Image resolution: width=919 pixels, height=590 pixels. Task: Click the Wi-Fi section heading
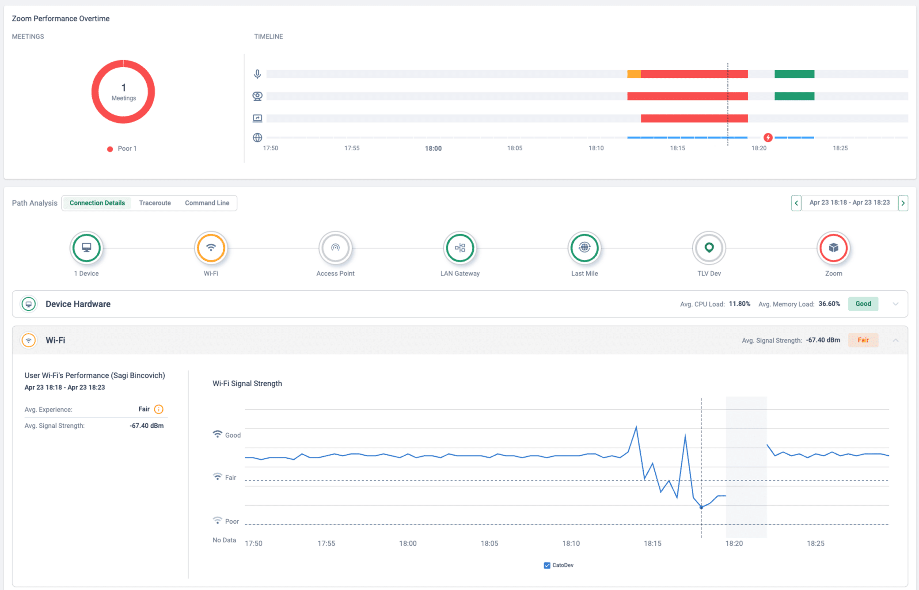[55, 340]
